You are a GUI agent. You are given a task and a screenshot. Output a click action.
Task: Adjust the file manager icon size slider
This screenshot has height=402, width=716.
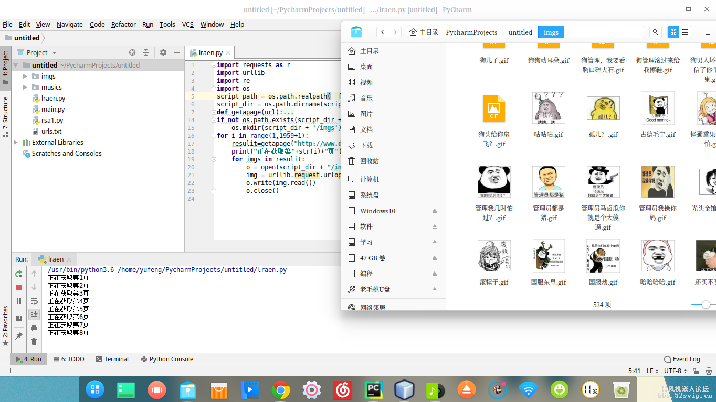[706, 305]
